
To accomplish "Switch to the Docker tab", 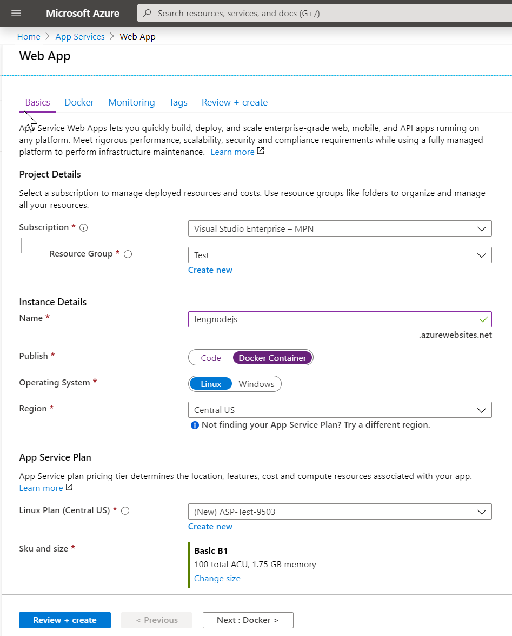I will [x=79, y=103].
